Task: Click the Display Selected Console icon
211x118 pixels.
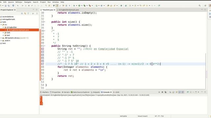Action: (x=191, y=92)
